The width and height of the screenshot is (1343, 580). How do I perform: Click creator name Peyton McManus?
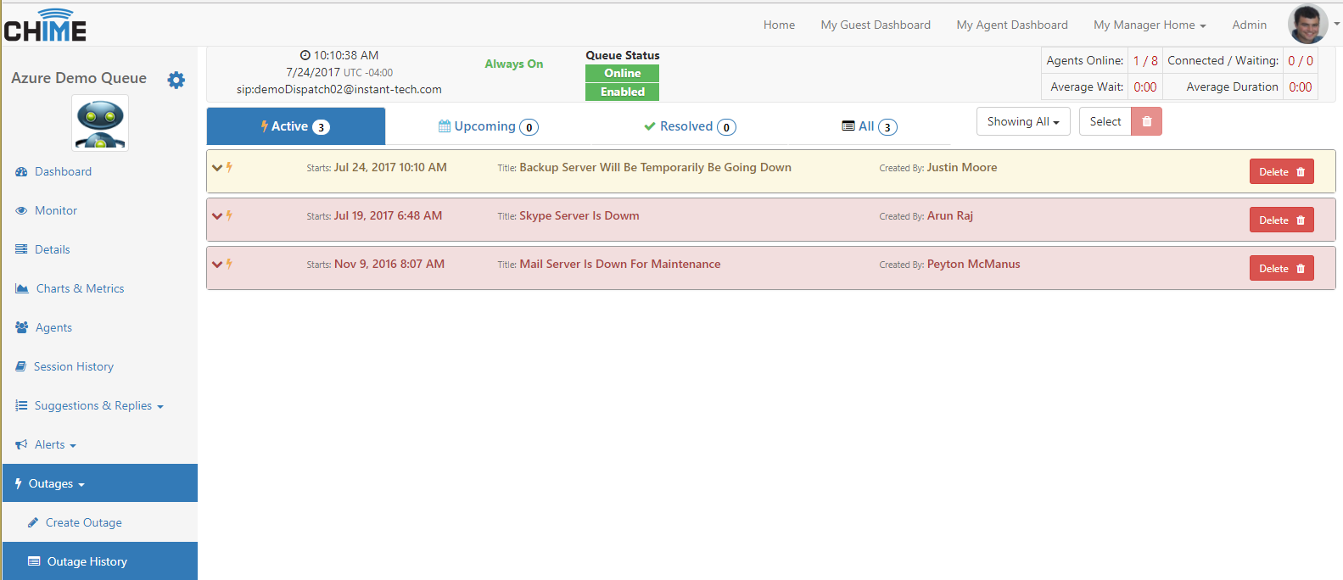tap(974, 264)
